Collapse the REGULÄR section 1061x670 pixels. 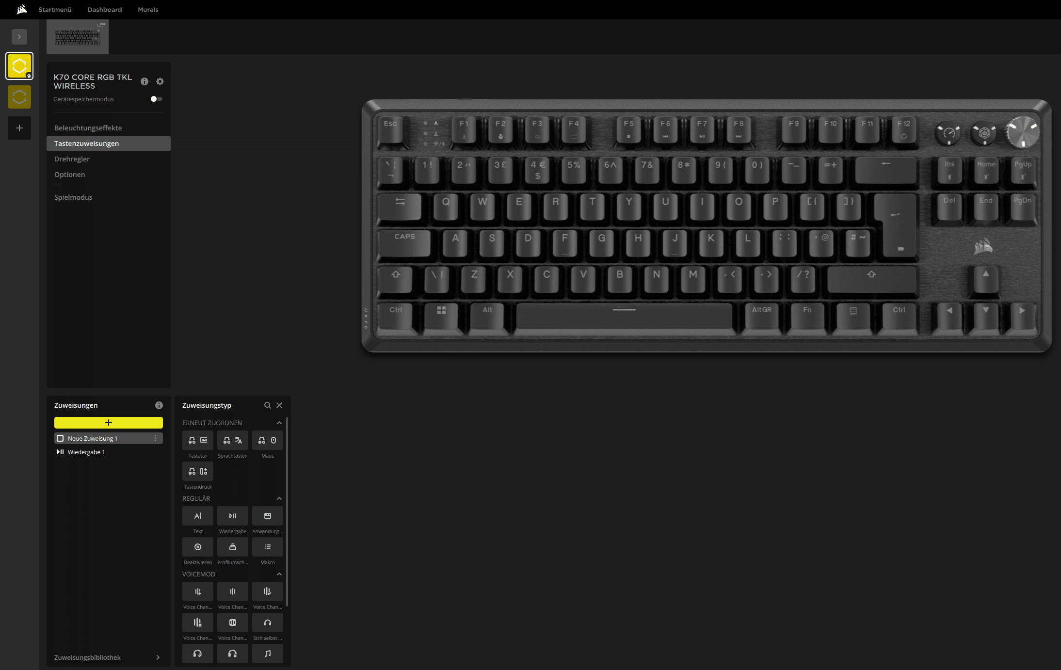(x=279, y=498)
